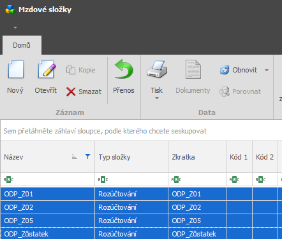The width and height of the screenshot is (282, 239).
Task: Click the sort indicator in the Název header
Action: [74, 157]
